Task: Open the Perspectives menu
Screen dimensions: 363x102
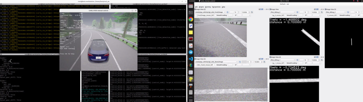Action: click(x=216, y=7)
